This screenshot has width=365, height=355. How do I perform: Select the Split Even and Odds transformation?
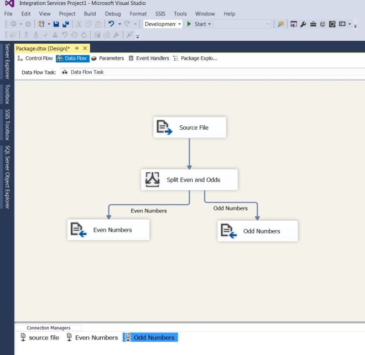[189, 180]
